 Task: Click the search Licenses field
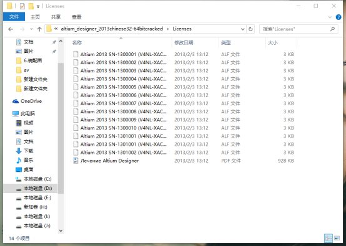[x=299, y=29]
